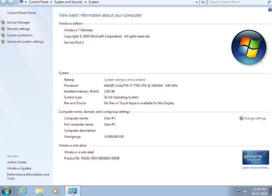This screenshot has width=272, height=196.
Task: Click Change settings link
Action: 255,118
